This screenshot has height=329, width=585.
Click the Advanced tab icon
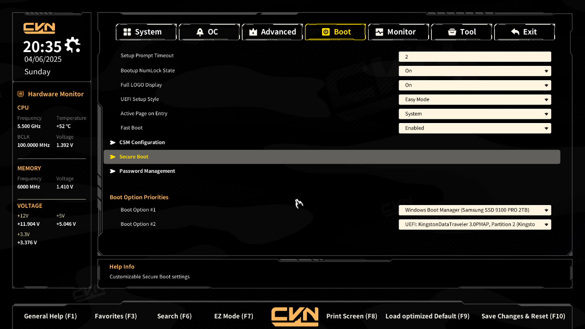pos(253,32)
